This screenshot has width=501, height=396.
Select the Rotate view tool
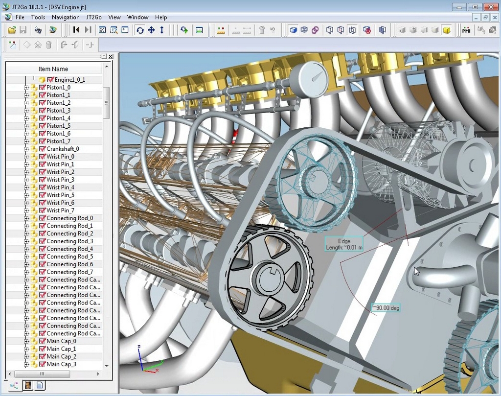pos(140,30)
